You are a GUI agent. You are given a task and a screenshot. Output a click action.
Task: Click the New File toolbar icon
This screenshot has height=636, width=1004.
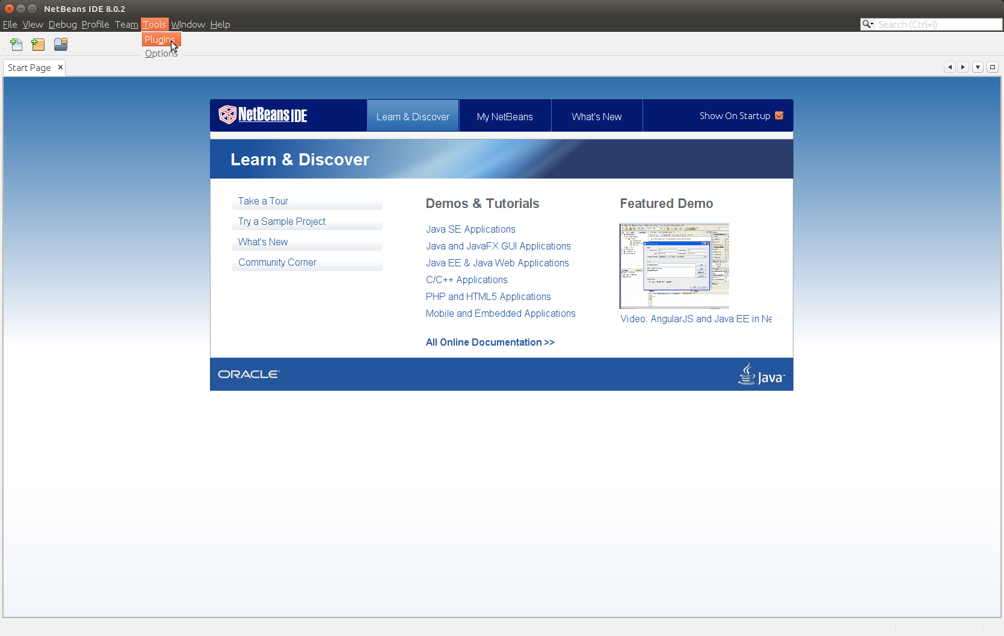pyautogui.click(x=16, y=44)
